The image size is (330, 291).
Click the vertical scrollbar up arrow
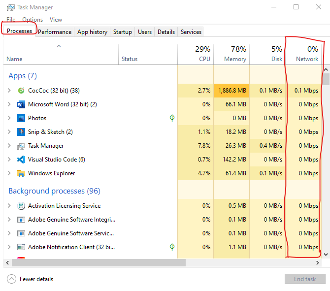click(x=326, y=69)
